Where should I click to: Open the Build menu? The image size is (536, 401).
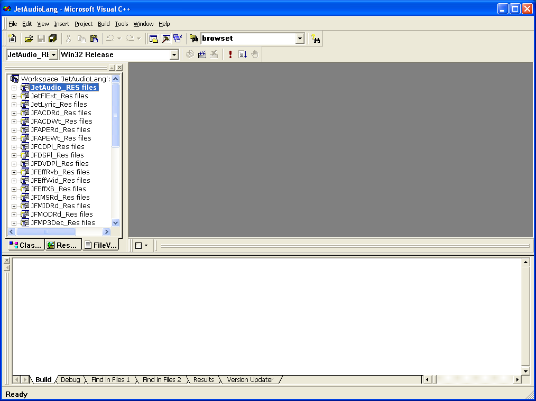104,24
